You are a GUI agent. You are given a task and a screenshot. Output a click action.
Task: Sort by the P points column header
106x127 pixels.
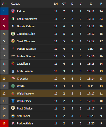click(101, 4)
